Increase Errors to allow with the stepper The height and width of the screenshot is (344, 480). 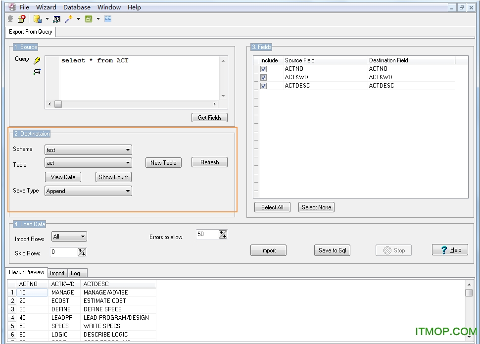221,232
